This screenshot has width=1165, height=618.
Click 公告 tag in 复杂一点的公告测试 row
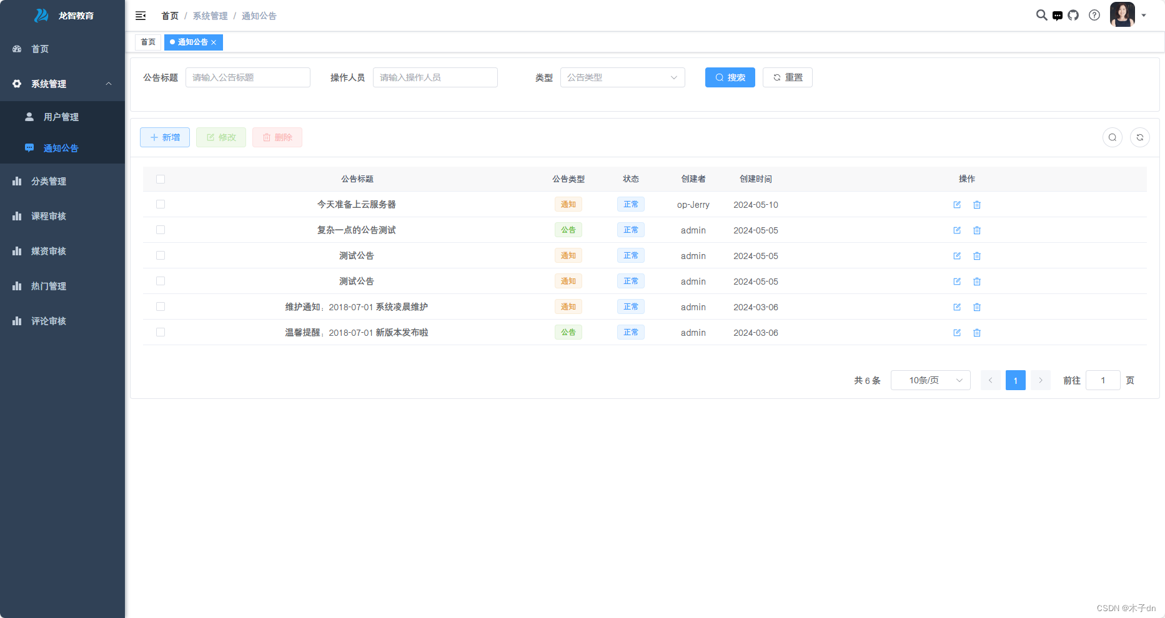click(568, 230)
